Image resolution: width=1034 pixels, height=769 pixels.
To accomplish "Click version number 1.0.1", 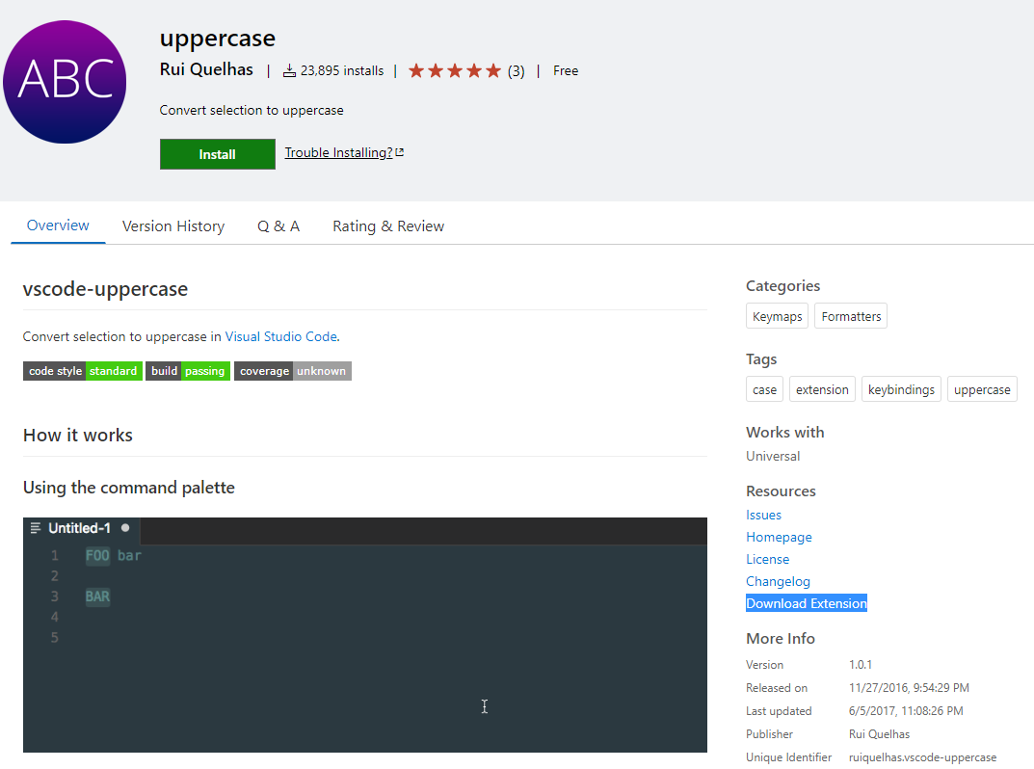I will click(x=861, y=665).
